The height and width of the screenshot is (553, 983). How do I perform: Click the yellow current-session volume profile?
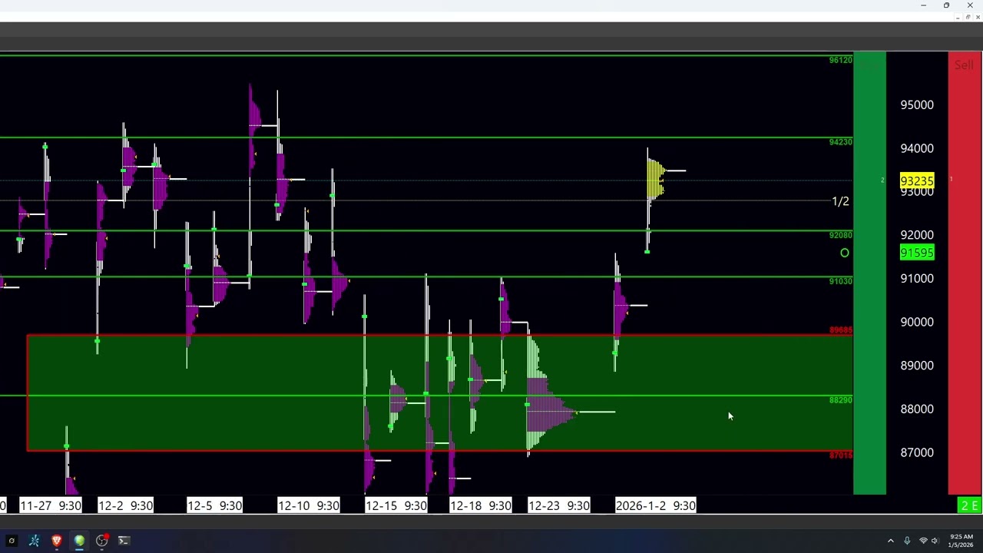click(x=655, y=180)
